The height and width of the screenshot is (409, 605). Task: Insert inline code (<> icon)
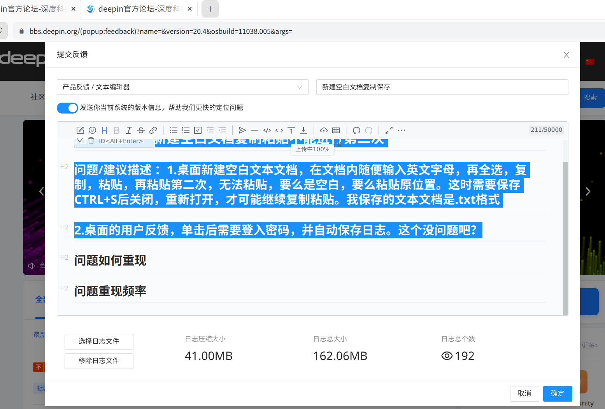point(279,130)
